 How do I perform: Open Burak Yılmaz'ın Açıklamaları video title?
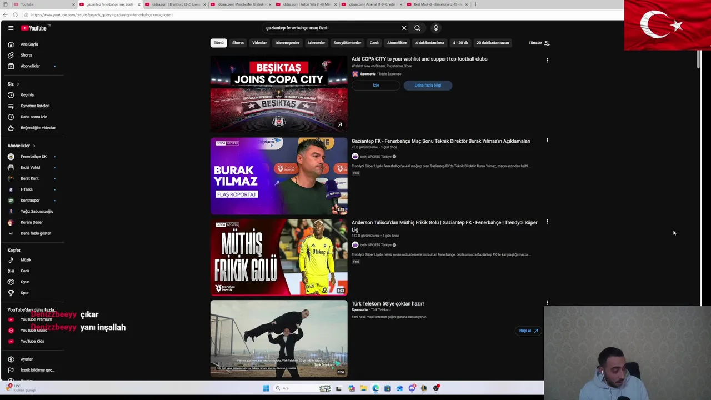[441, 141]
